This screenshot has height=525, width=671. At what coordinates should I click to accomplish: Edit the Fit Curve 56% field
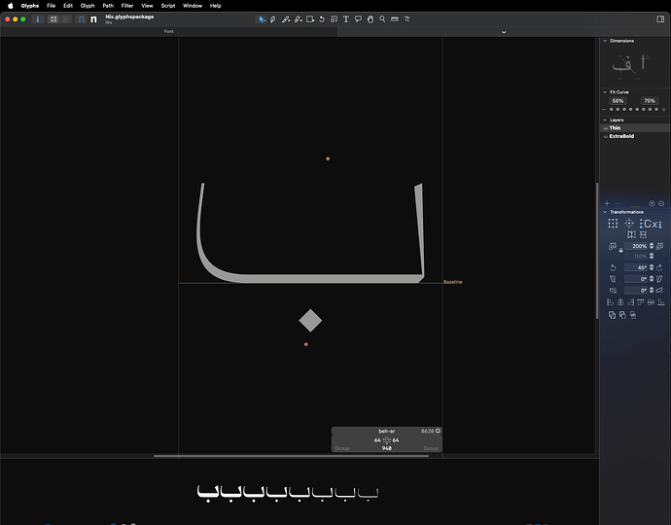point(618,101)
